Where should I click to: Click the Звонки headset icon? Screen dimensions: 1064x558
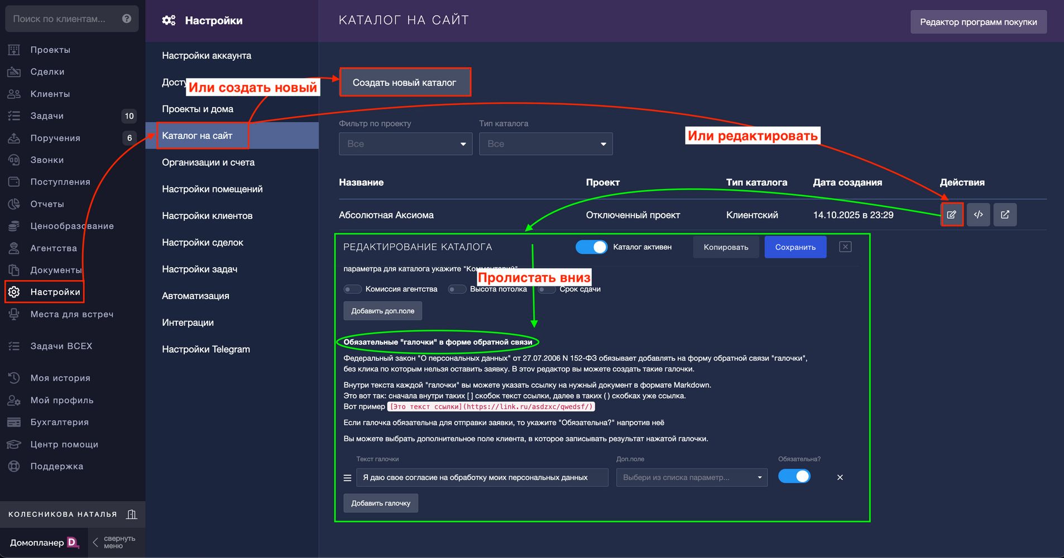[x=14, y=160]
